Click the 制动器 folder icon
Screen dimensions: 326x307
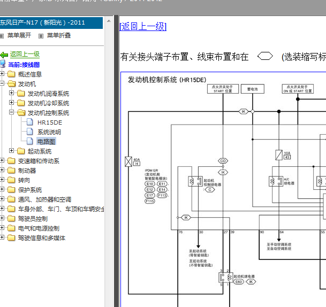click(11, 170)
